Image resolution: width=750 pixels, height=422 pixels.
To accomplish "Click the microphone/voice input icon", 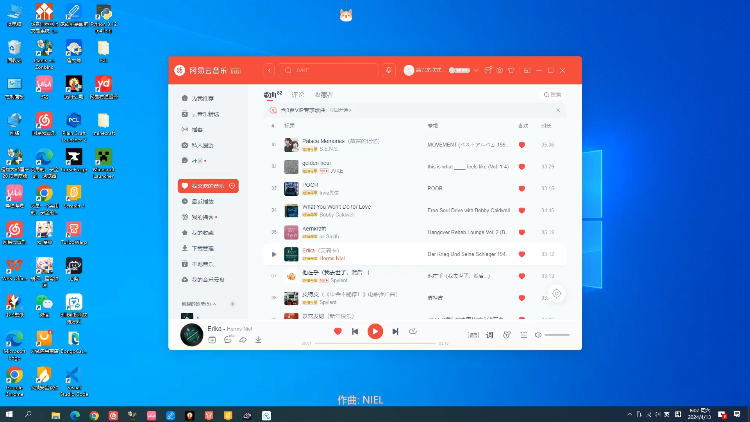I will (x=389, y=70).
